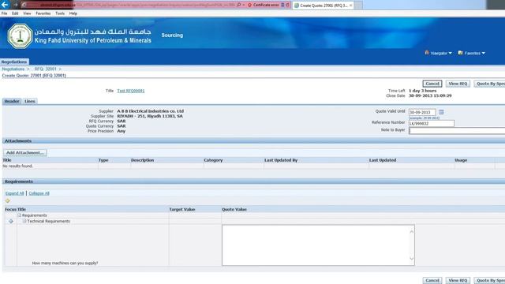The image size is (505, 284).
Task: Open the Edit menu
Action: point(15,13)
